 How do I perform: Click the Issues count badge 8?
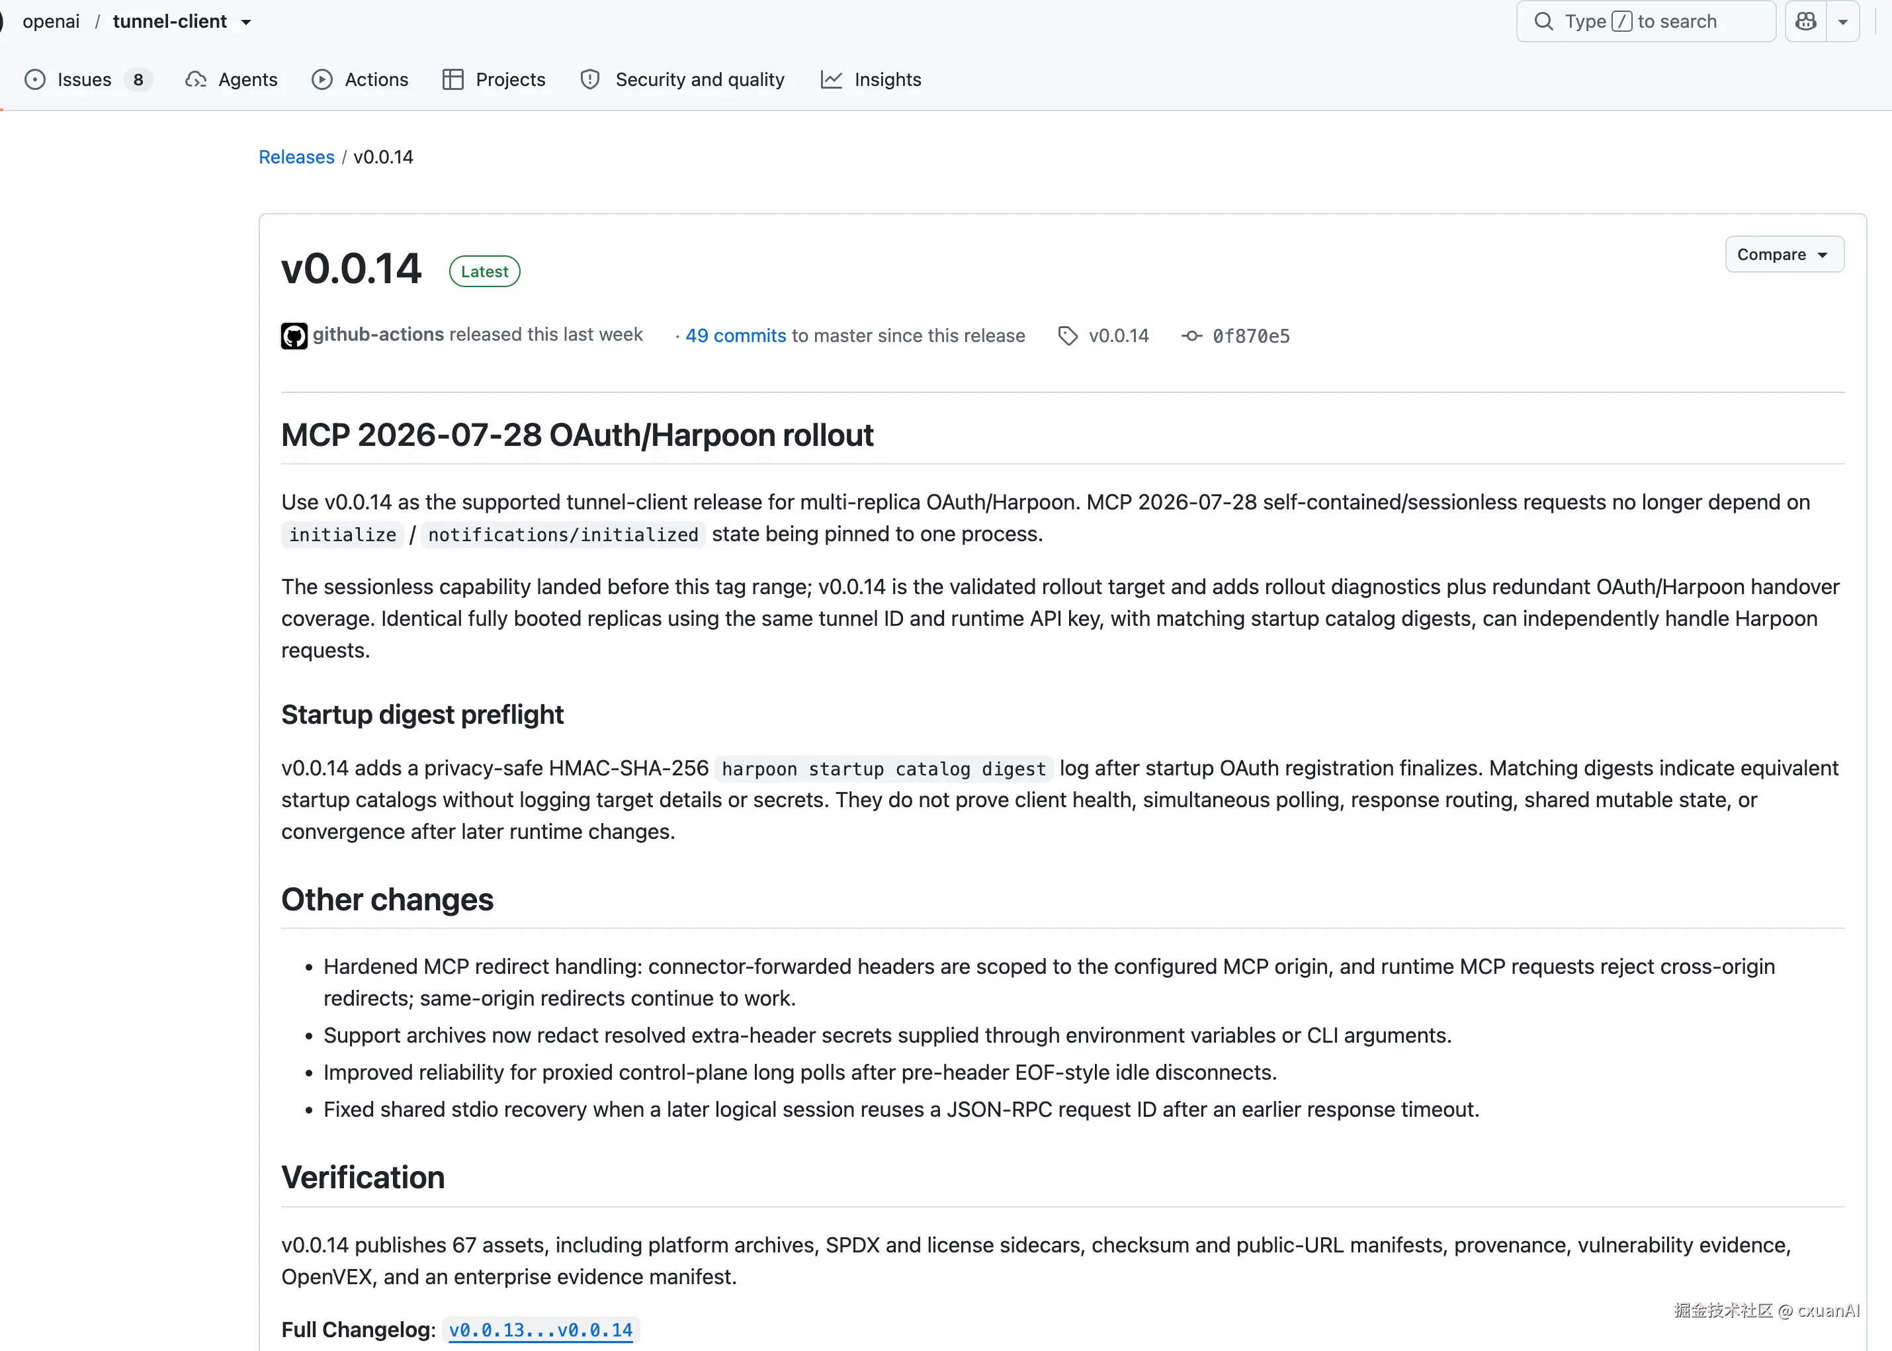(x=138, y=80)
